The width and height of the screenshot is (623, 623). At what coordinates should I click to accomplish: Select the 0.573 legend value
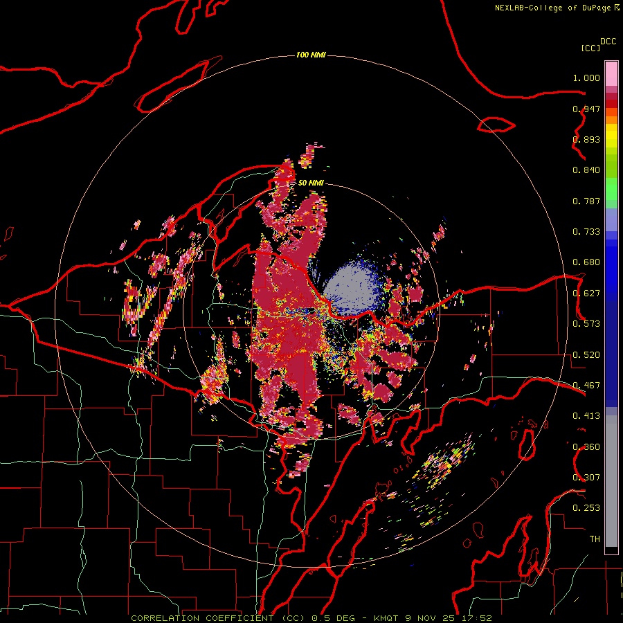586,324
